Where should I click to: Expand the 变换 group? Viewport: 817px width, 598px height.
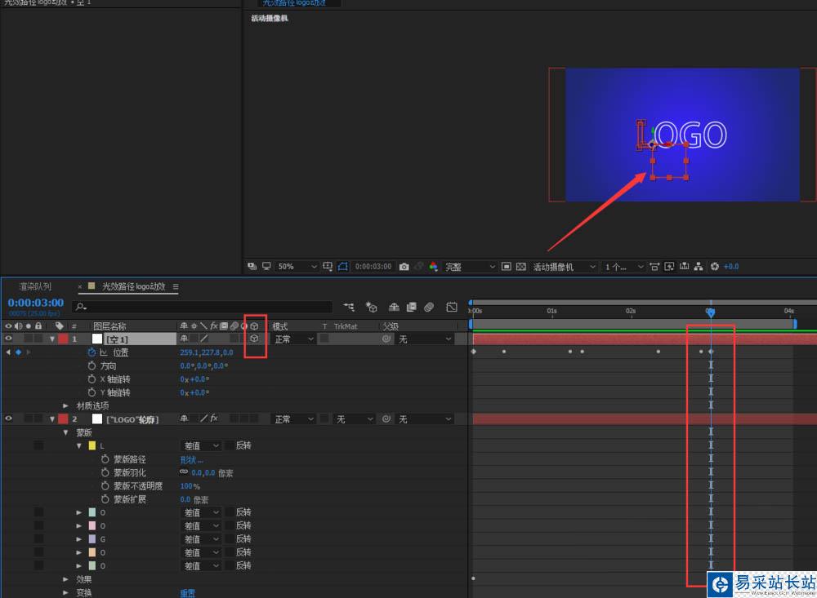[65, 592]
